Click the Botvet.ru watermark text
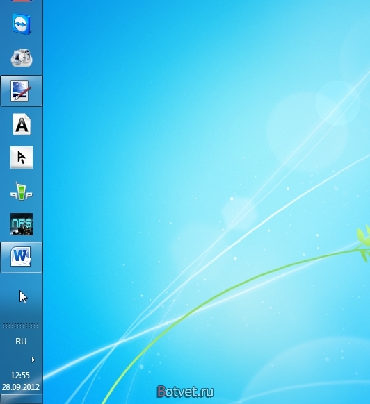This screenshot has height=404, width=370. [x=185, y=392]
